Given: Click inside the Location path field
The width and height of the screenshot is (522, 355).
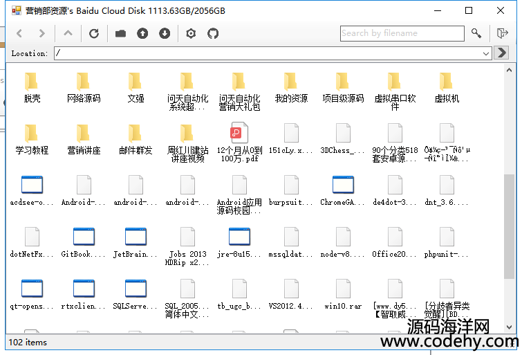Looking at the screenshot, I should [x=268, y=53].
